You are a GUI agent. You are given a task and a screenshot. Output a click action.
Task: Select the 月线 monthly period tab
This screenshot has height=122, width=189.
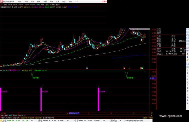[47, 5]
